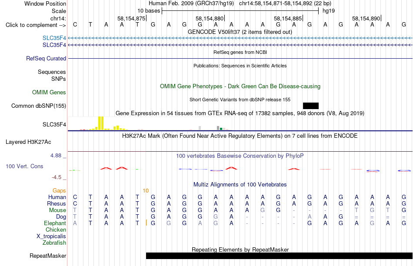Click the first base 'C' in sequence row

point(75,25)
